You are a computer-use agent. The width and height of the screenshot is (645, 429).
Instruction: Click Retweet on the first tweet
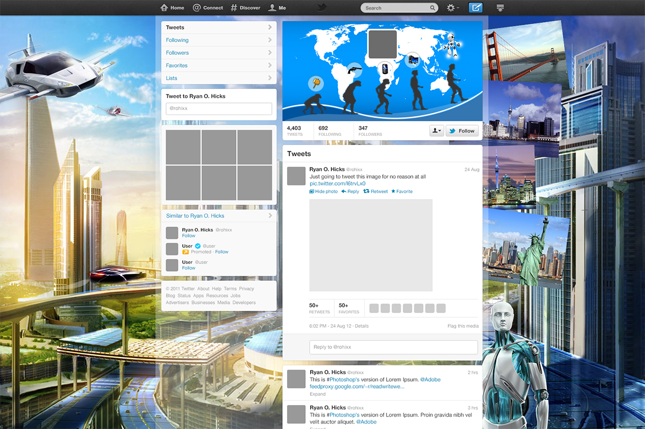click(x=376, y=192)
